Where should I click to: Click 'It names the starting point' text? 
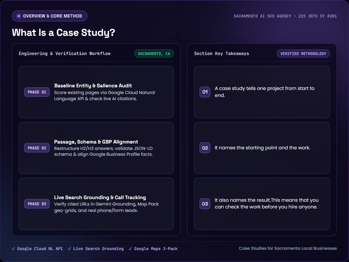[x=263, y=148]
